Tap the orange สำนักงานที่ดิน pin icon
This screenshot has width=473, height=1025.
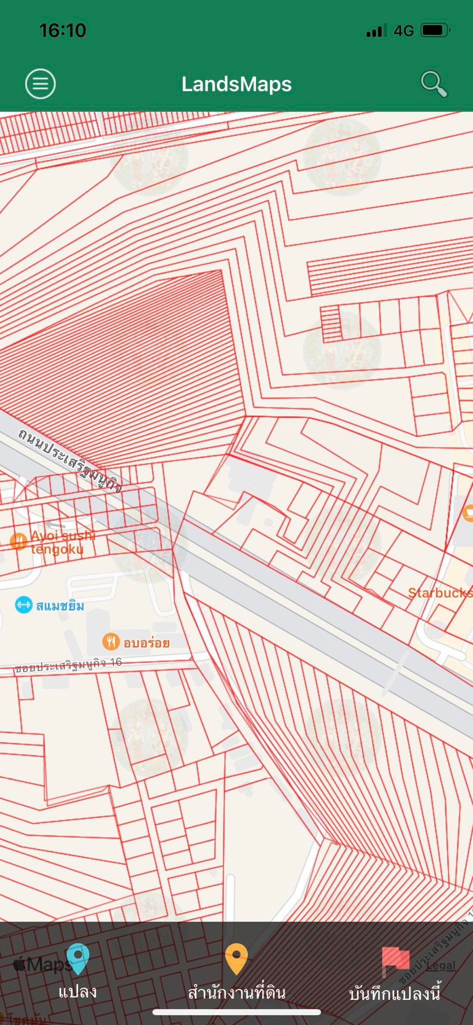click(236, 959)
